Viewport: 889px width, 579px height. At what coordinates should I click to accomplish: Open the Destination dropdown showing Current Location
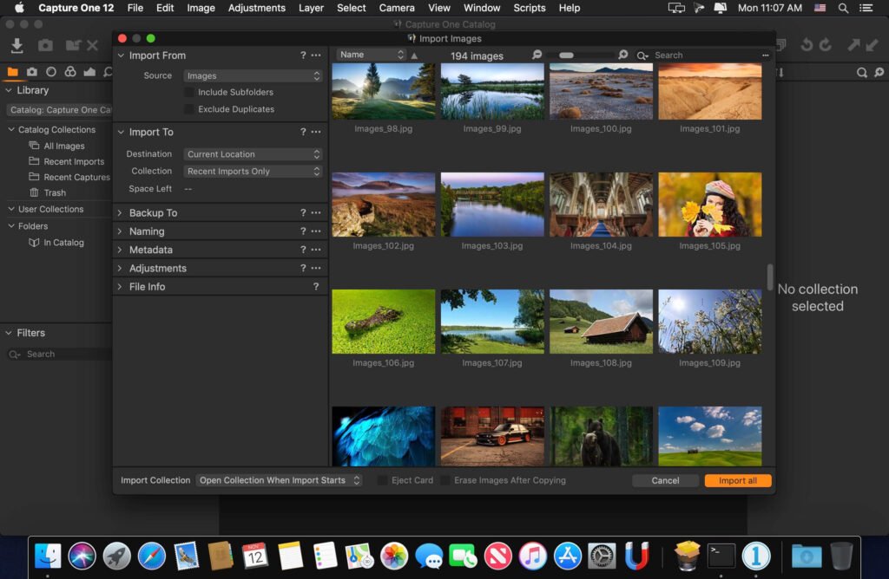(x=252, y=153)
